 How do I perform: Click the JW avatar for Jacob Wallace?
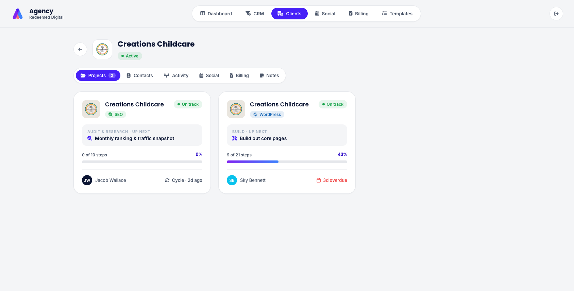point(87,180)
